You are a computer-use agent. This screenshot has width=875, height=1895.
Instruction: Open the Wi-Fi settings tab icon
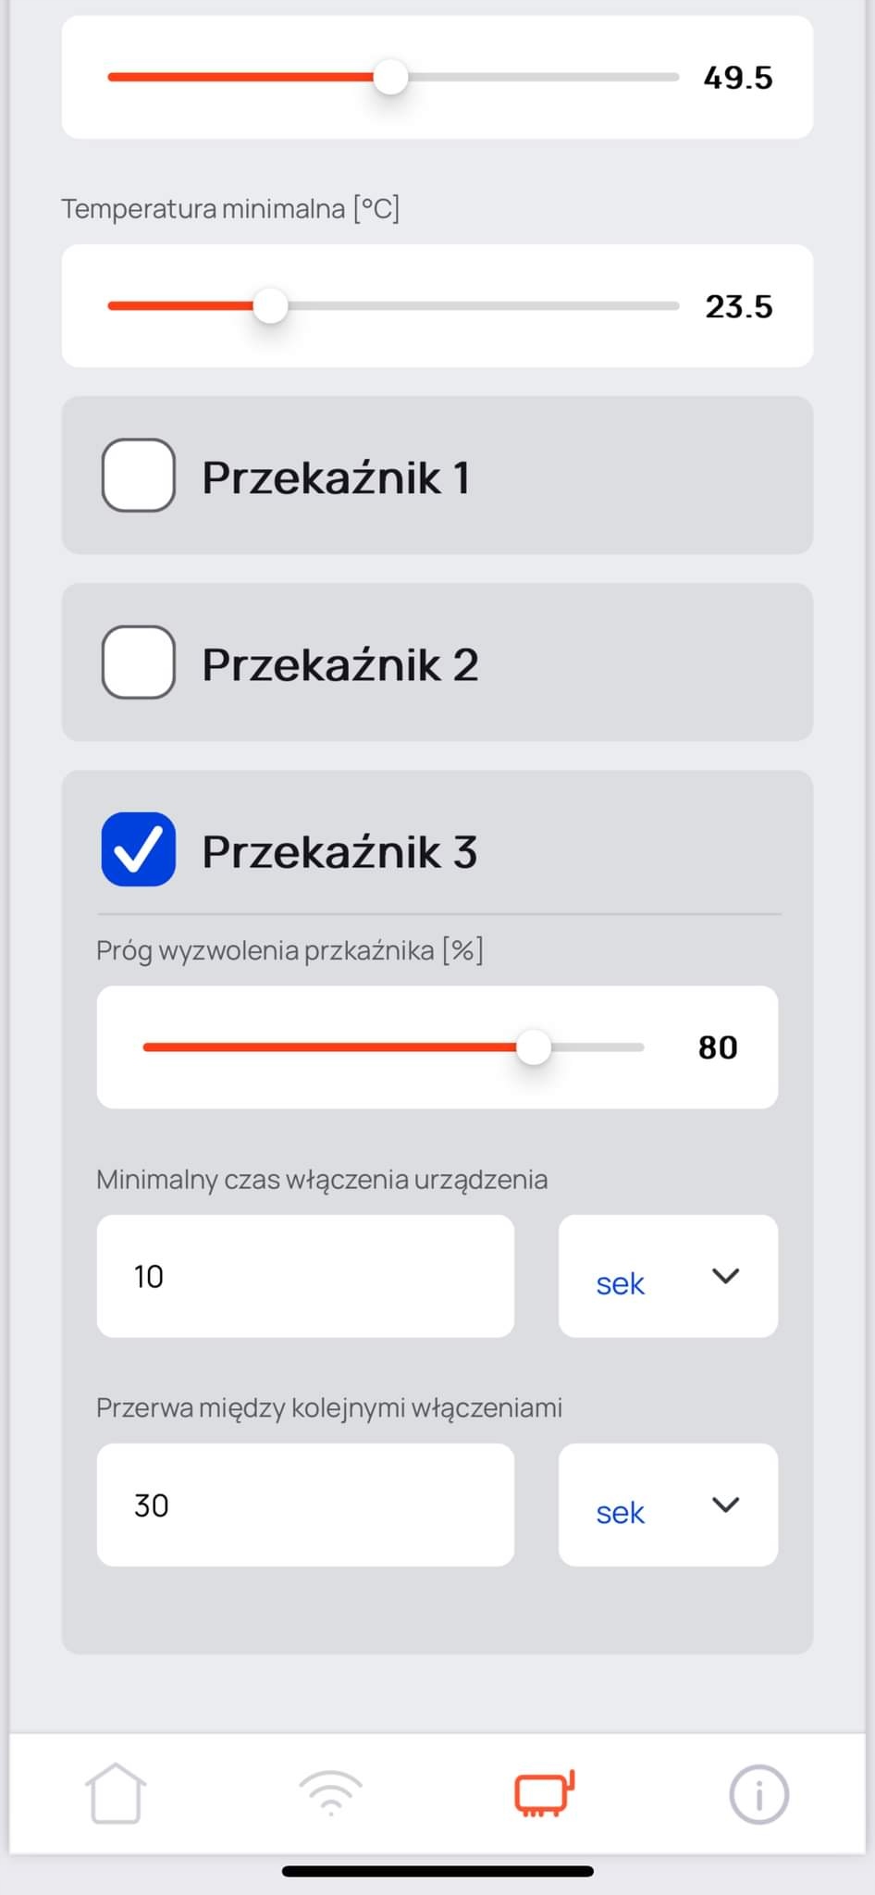[x=330, y=1793]
